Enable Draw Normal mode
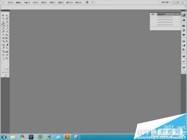 [3, 72]
